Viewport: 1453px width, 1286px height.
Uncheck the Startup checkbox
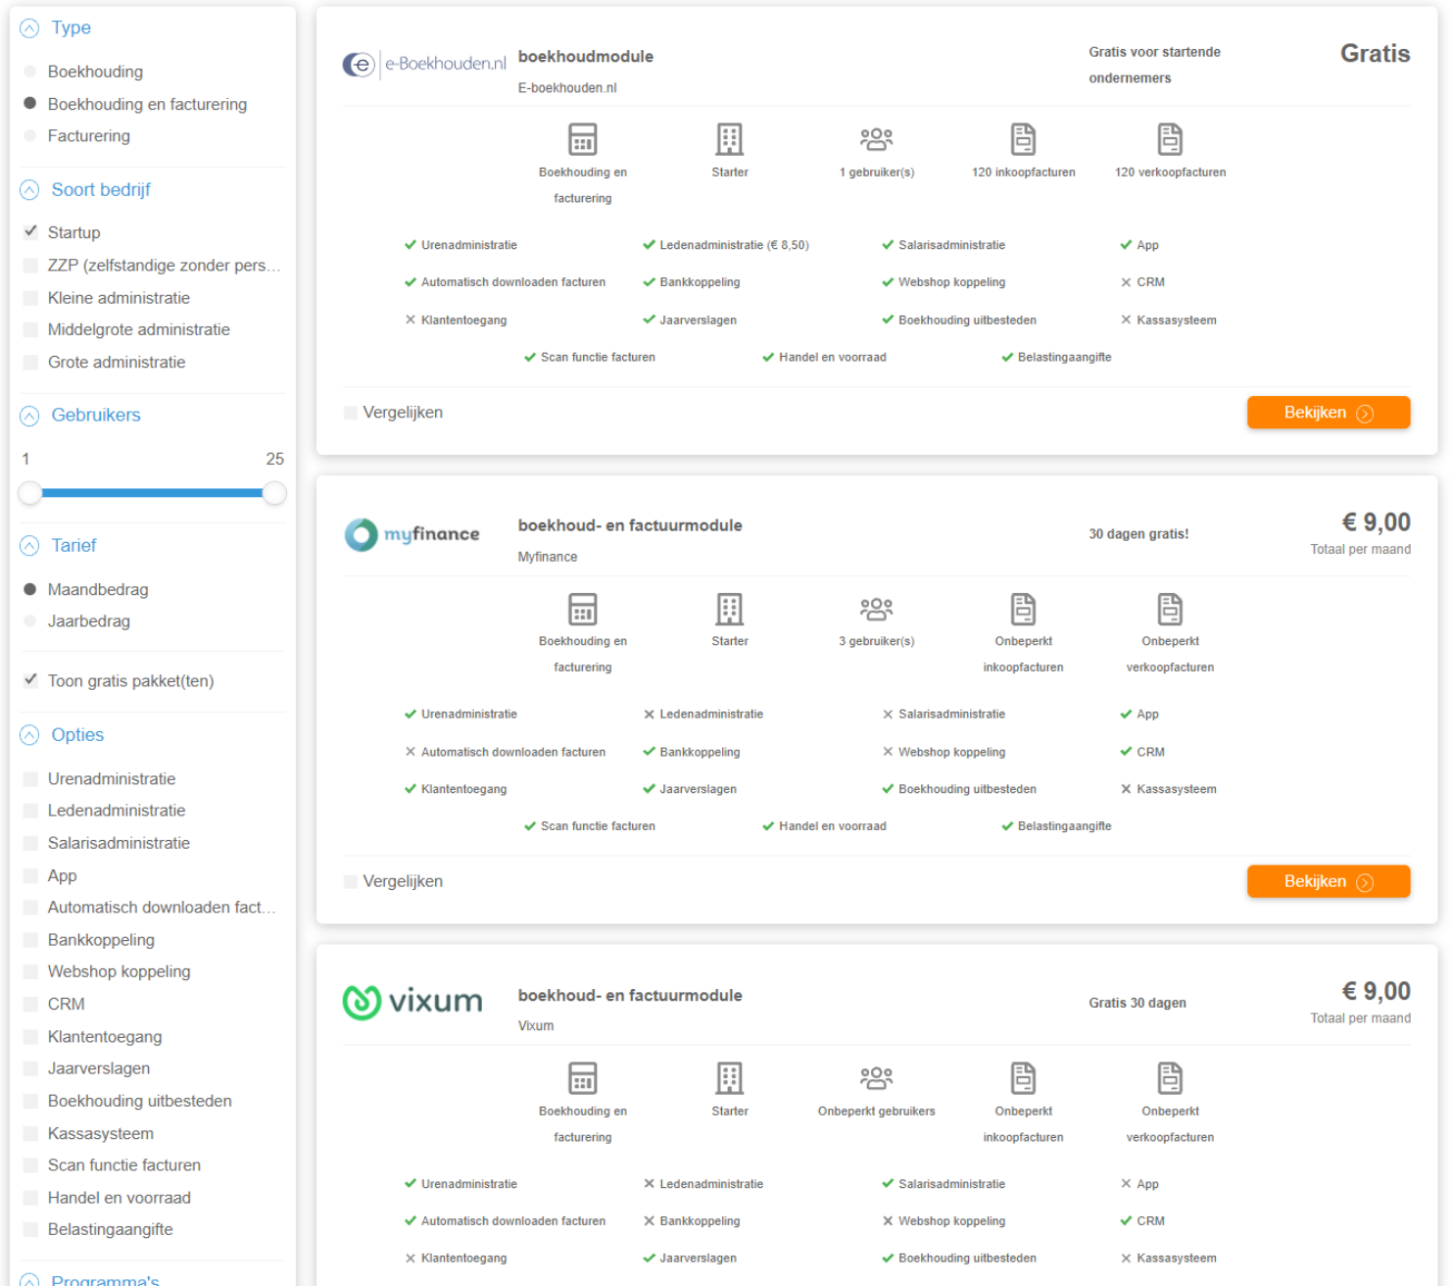coord(30,232)
